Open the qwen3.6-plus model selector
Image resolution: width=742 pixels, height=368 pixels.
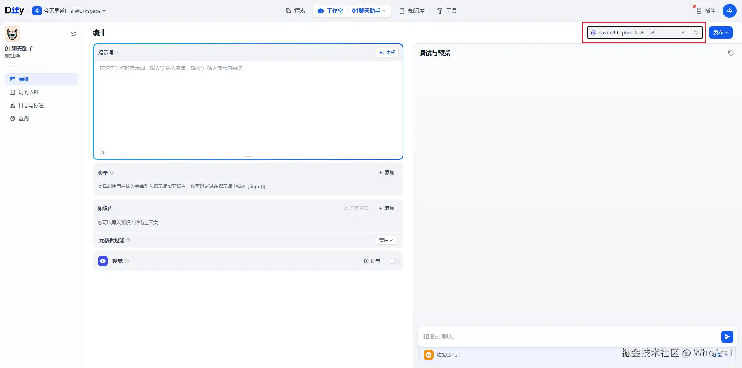[x=638, y=32]
